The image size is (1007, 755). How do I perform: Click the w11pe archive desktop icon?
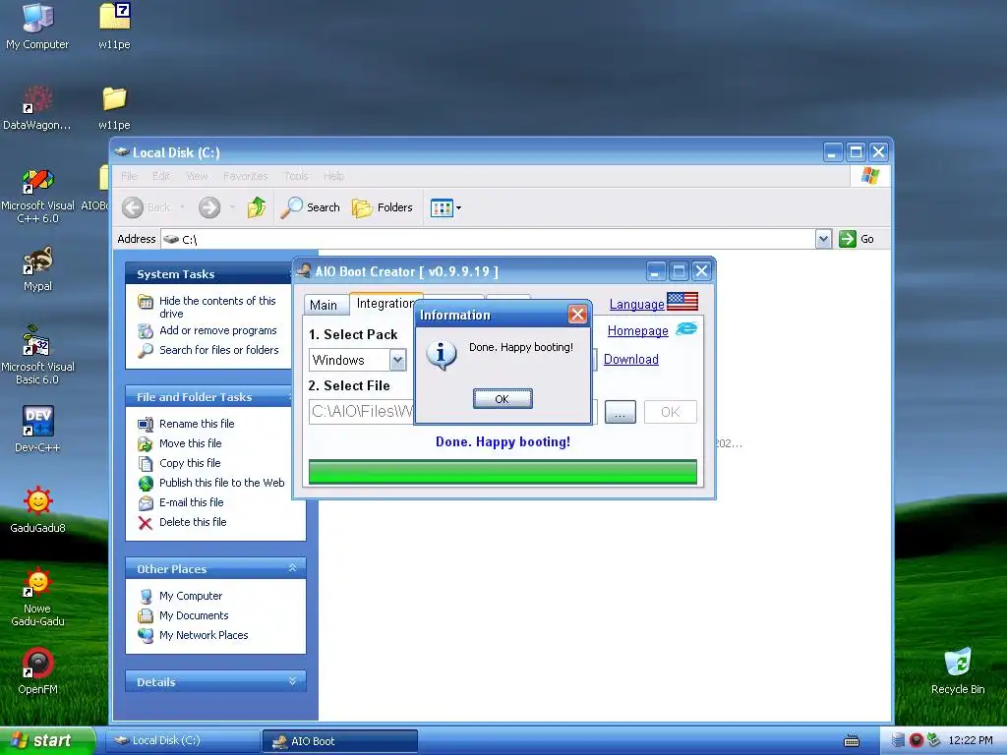pyautogui.click(x=114, y=27)
